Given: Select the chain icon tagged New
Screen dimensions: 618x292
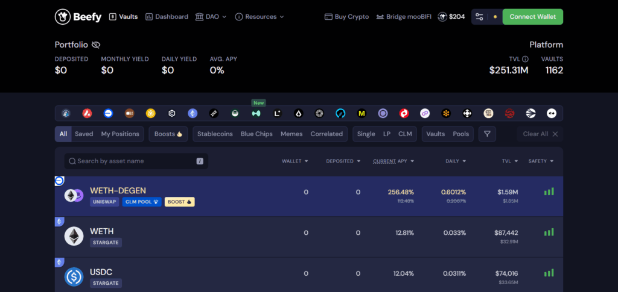Looking at the screenshot, I should coord(256,113).
